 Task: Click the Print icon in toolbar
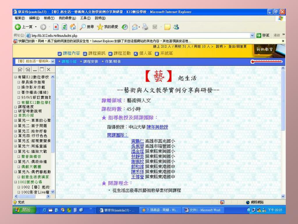pos(146,27)
